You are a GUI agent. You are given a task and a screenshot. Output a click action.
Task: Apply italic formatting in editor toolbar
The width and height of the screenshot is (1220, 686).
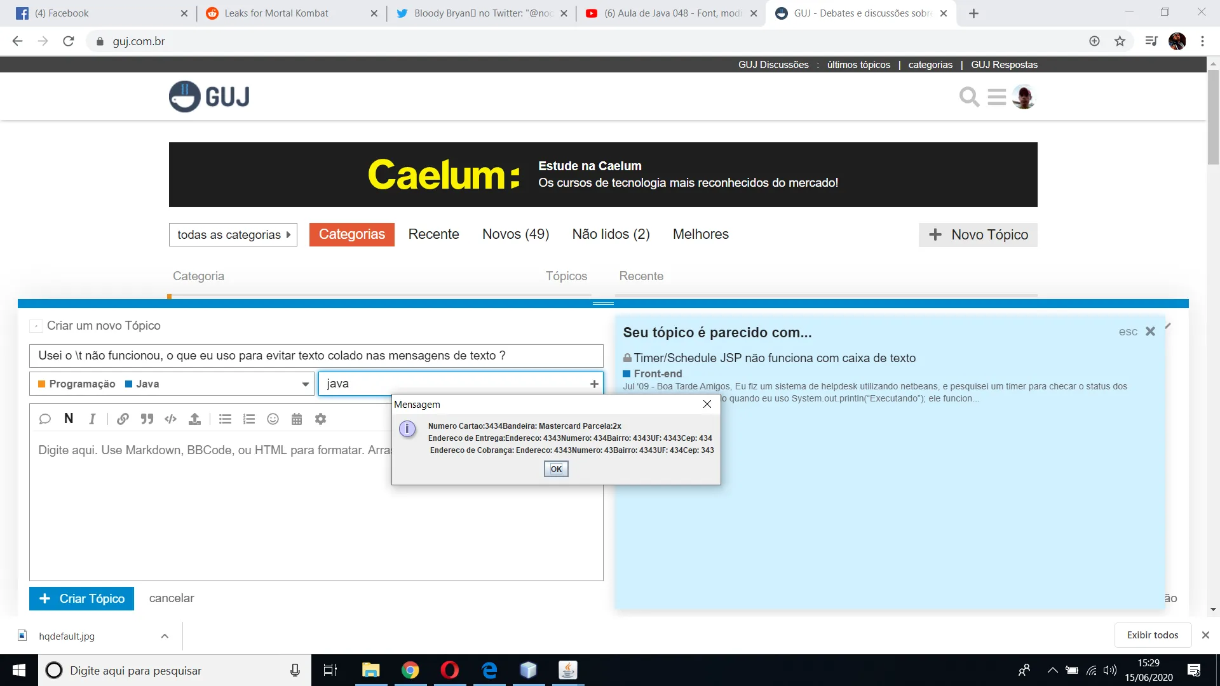pos(93,419)
